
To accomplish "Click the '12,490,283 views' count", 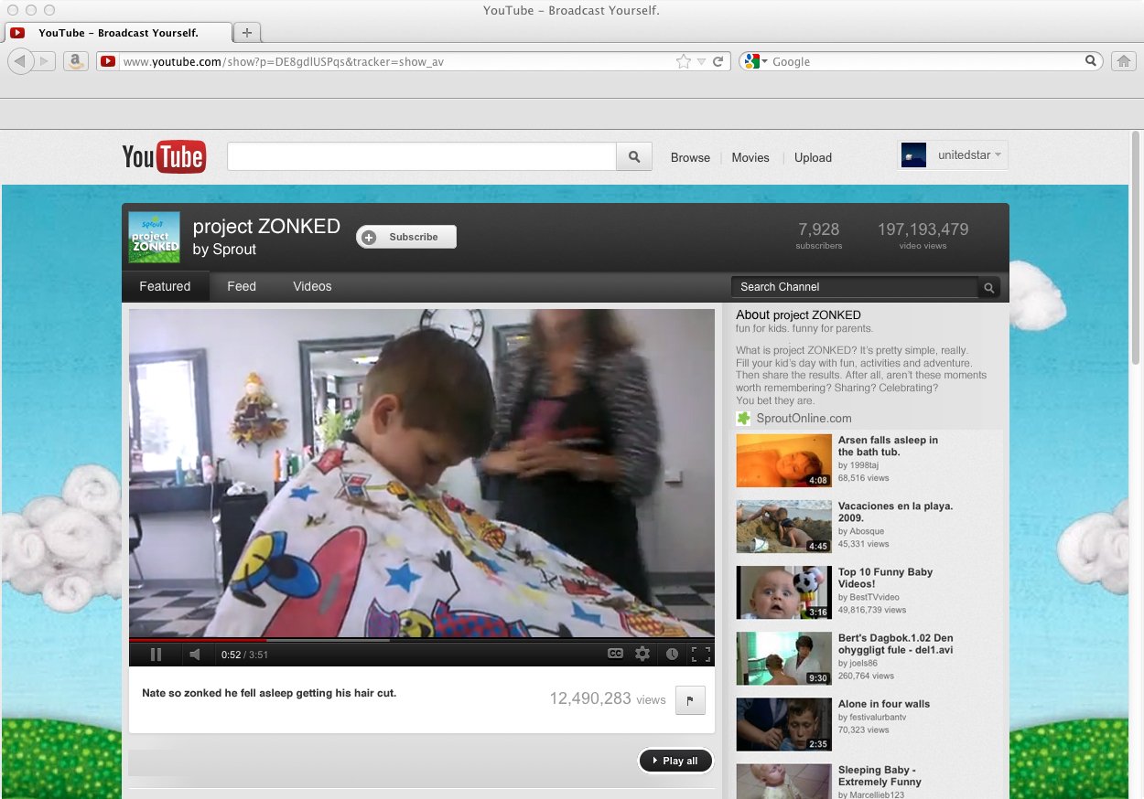I will (608, 698).
